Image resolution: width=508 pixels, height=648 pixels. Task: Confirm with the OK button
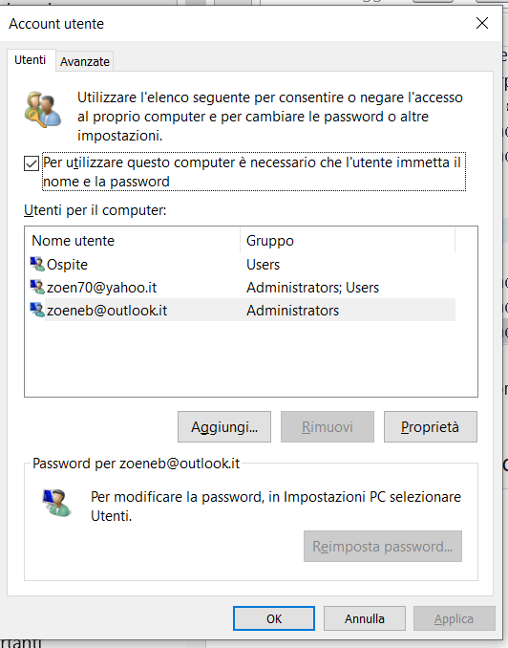pos(274,618)
